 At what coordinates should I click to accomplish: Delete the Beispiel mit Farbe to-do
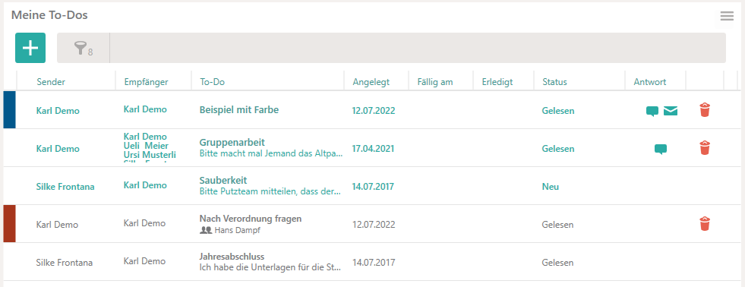tap(705, 110)
